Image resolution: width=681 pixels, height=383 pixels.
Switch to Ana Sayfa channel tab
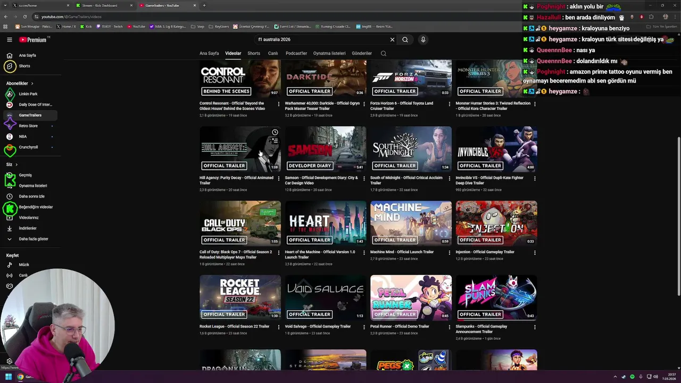tap(209, 53)
